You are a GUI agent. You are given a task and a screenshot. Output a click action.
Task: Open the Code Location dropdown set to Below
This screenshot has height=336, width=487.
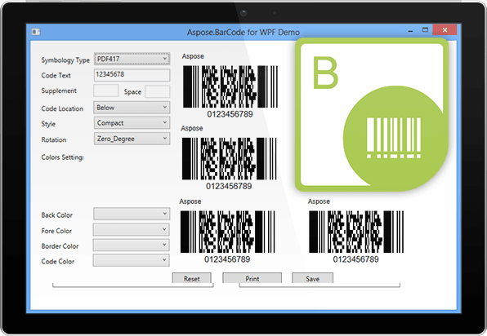click(x=132, y=108)
